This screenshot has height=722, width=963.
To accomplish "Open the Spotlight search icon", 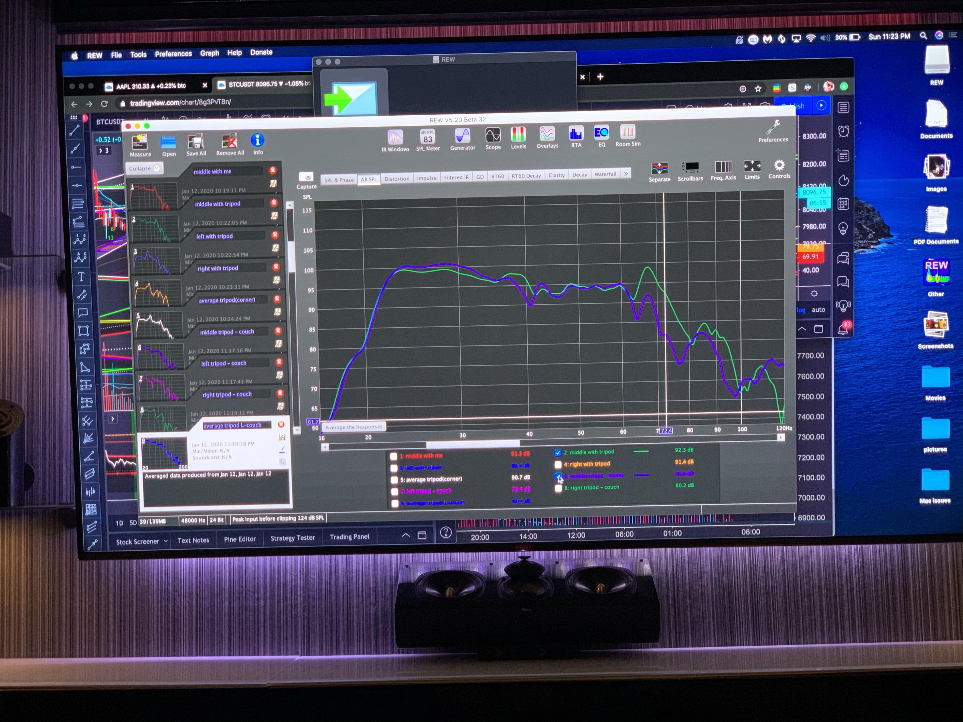I will coord(923,36).
